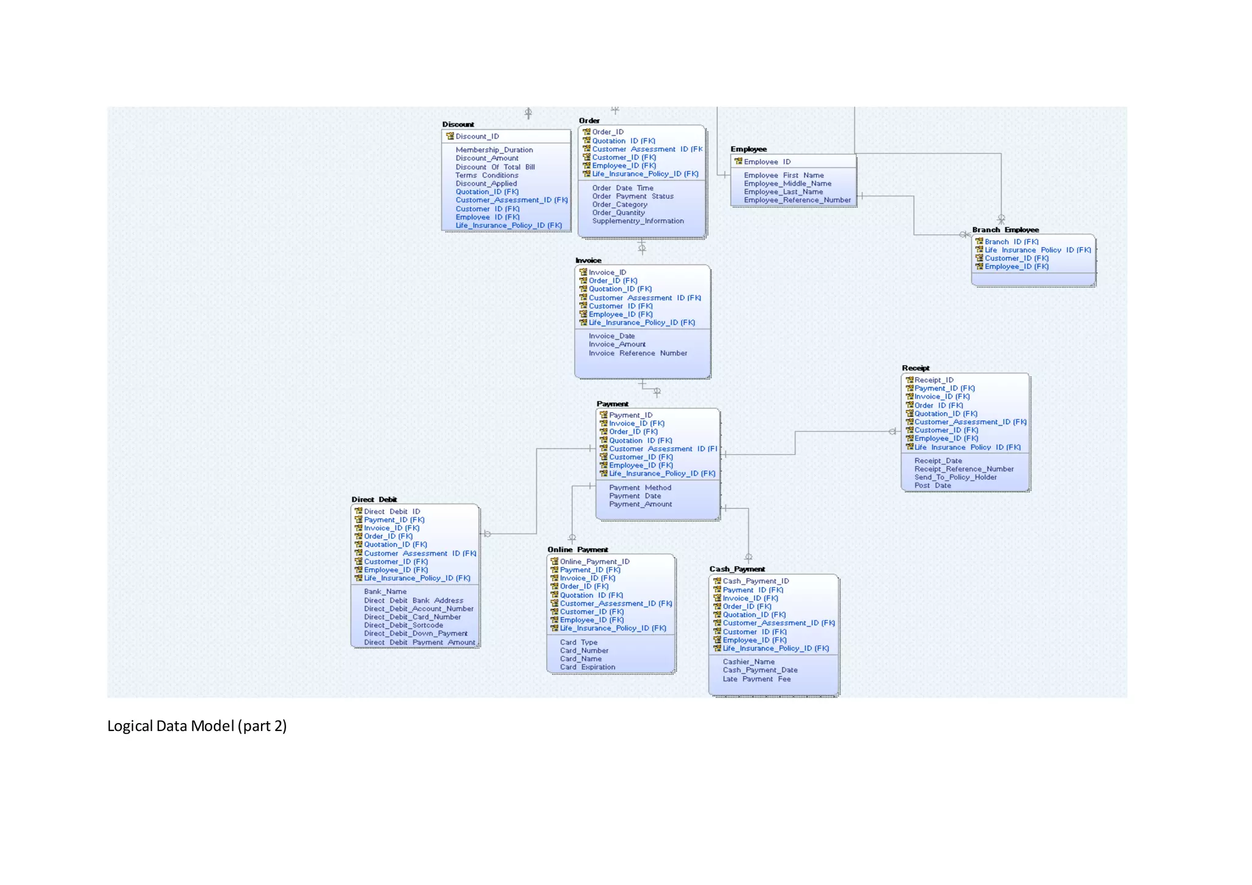This screenshot has width=1252, height=885.
Task: Click the Bank_Name attribute
Action: point(385,591)
